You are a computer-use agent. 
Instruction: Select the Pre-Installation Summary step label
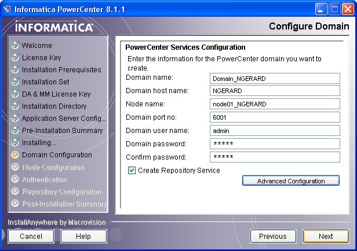coord(63,130)
